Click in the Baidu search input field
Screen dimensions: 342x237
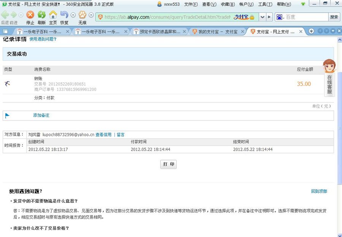point(306,17)
